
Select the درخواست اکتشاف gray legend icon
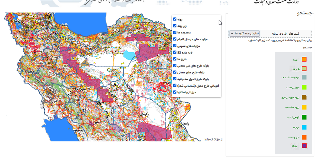(304, 77)
